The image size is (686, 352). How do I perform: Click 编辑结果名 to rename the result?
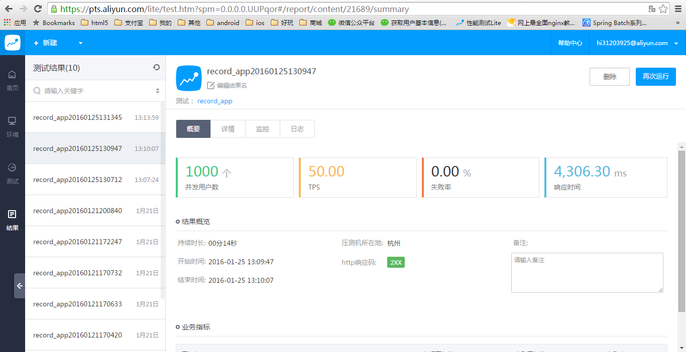tap(232, 86)
